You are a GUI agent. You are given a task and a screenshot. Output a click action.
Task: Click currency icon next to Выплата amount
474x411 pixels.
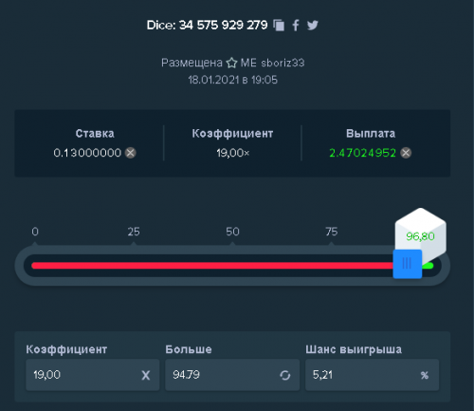coord(406,153)
